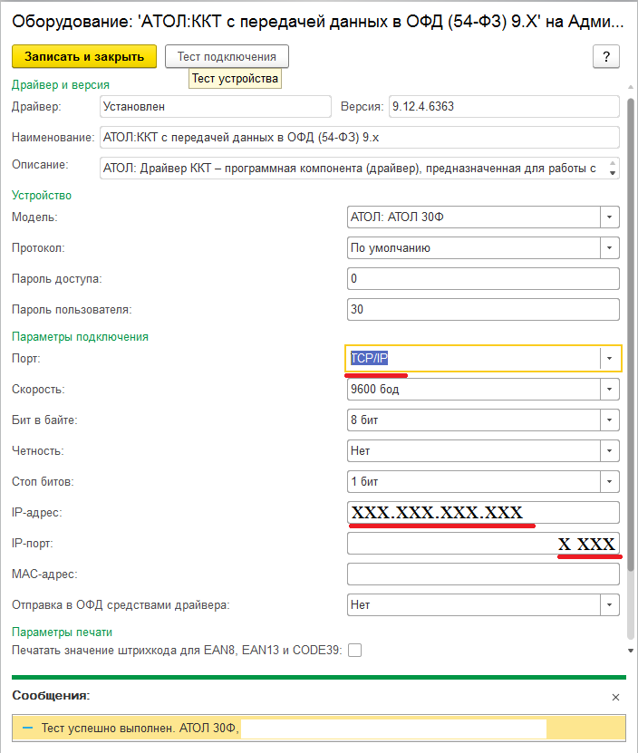Step up the Описание field spinner
The width and height of the screenshot is (638, 753).
[x=613, y=163]
